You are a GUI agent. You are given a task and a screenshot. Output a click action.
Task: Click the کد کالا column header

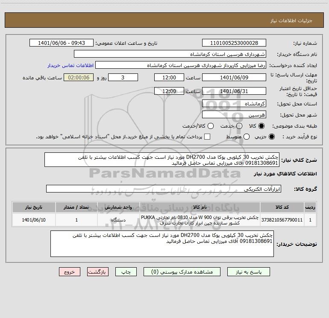pyautogui.click(x=282, y=207)
